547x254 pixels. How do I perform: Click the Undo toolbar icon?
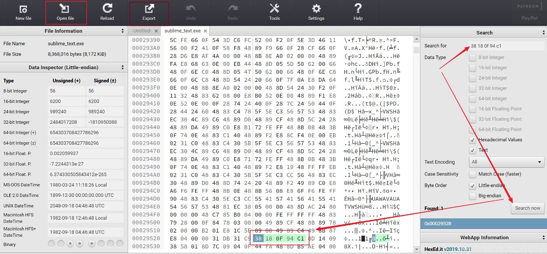pyautogui.click(x=191, y=13)
